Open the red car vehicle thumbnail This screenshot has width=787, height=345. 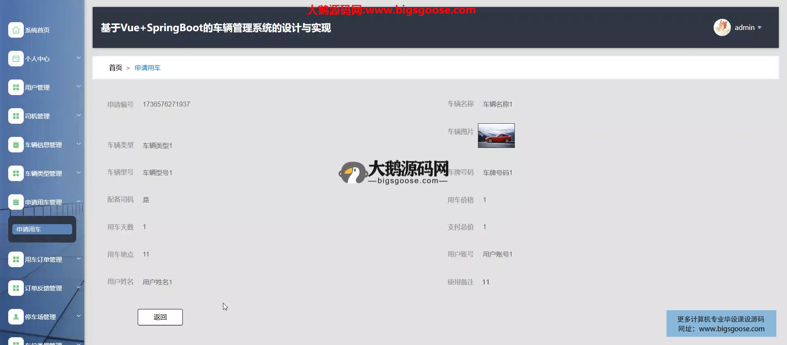click(x=496, y=136)
